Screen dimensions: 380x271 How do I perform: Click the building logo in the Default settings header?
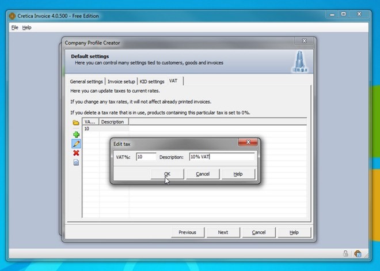pyautogui.click(x=300, y=61)
